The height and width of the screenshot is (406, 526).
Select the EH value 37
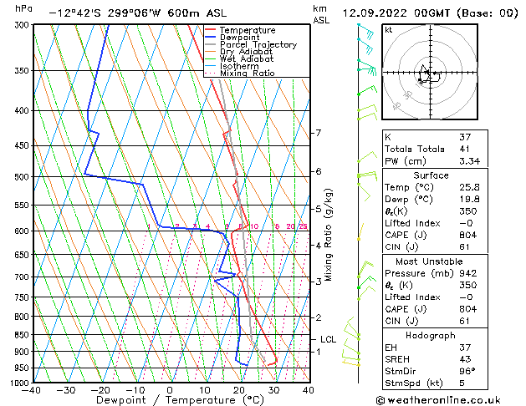[x=465, y=348]
